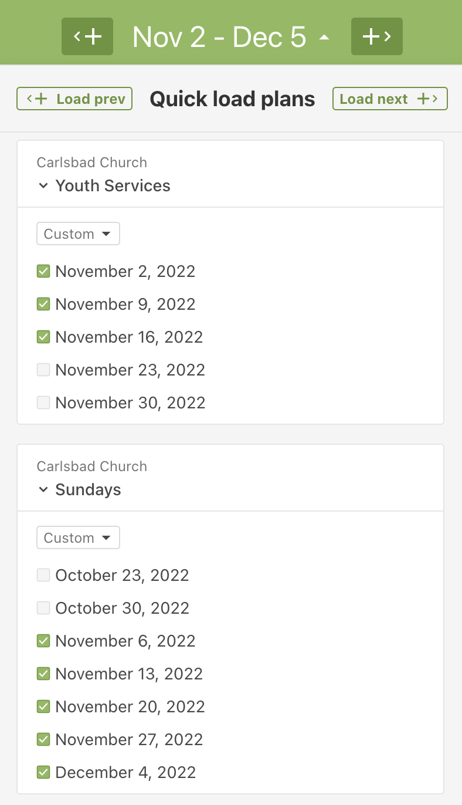Click the next range icon in header

[x=376, y=36]
